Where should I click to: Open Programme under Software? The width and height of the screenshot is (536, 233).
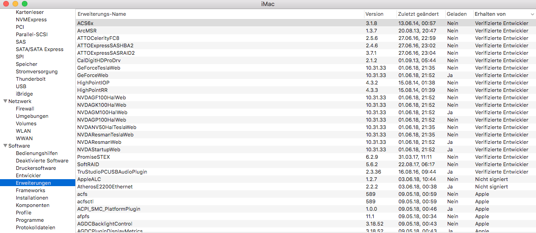point(30,220)
